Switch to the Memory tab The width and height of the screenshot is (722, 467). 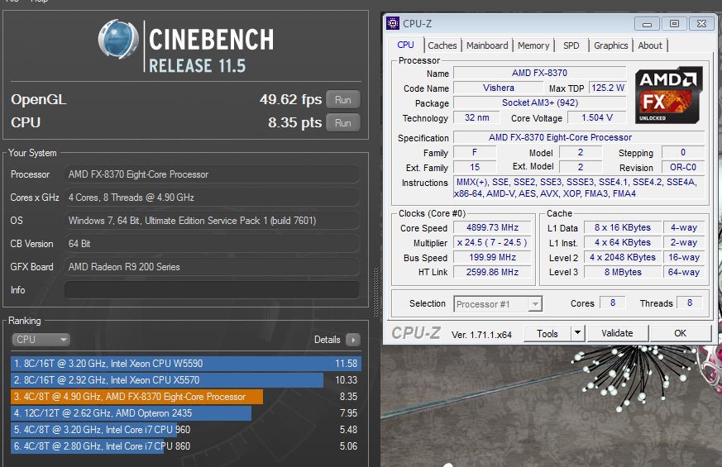533,45
